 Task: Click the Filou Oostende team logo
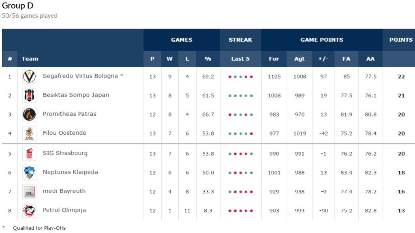(x=29, y=133)
